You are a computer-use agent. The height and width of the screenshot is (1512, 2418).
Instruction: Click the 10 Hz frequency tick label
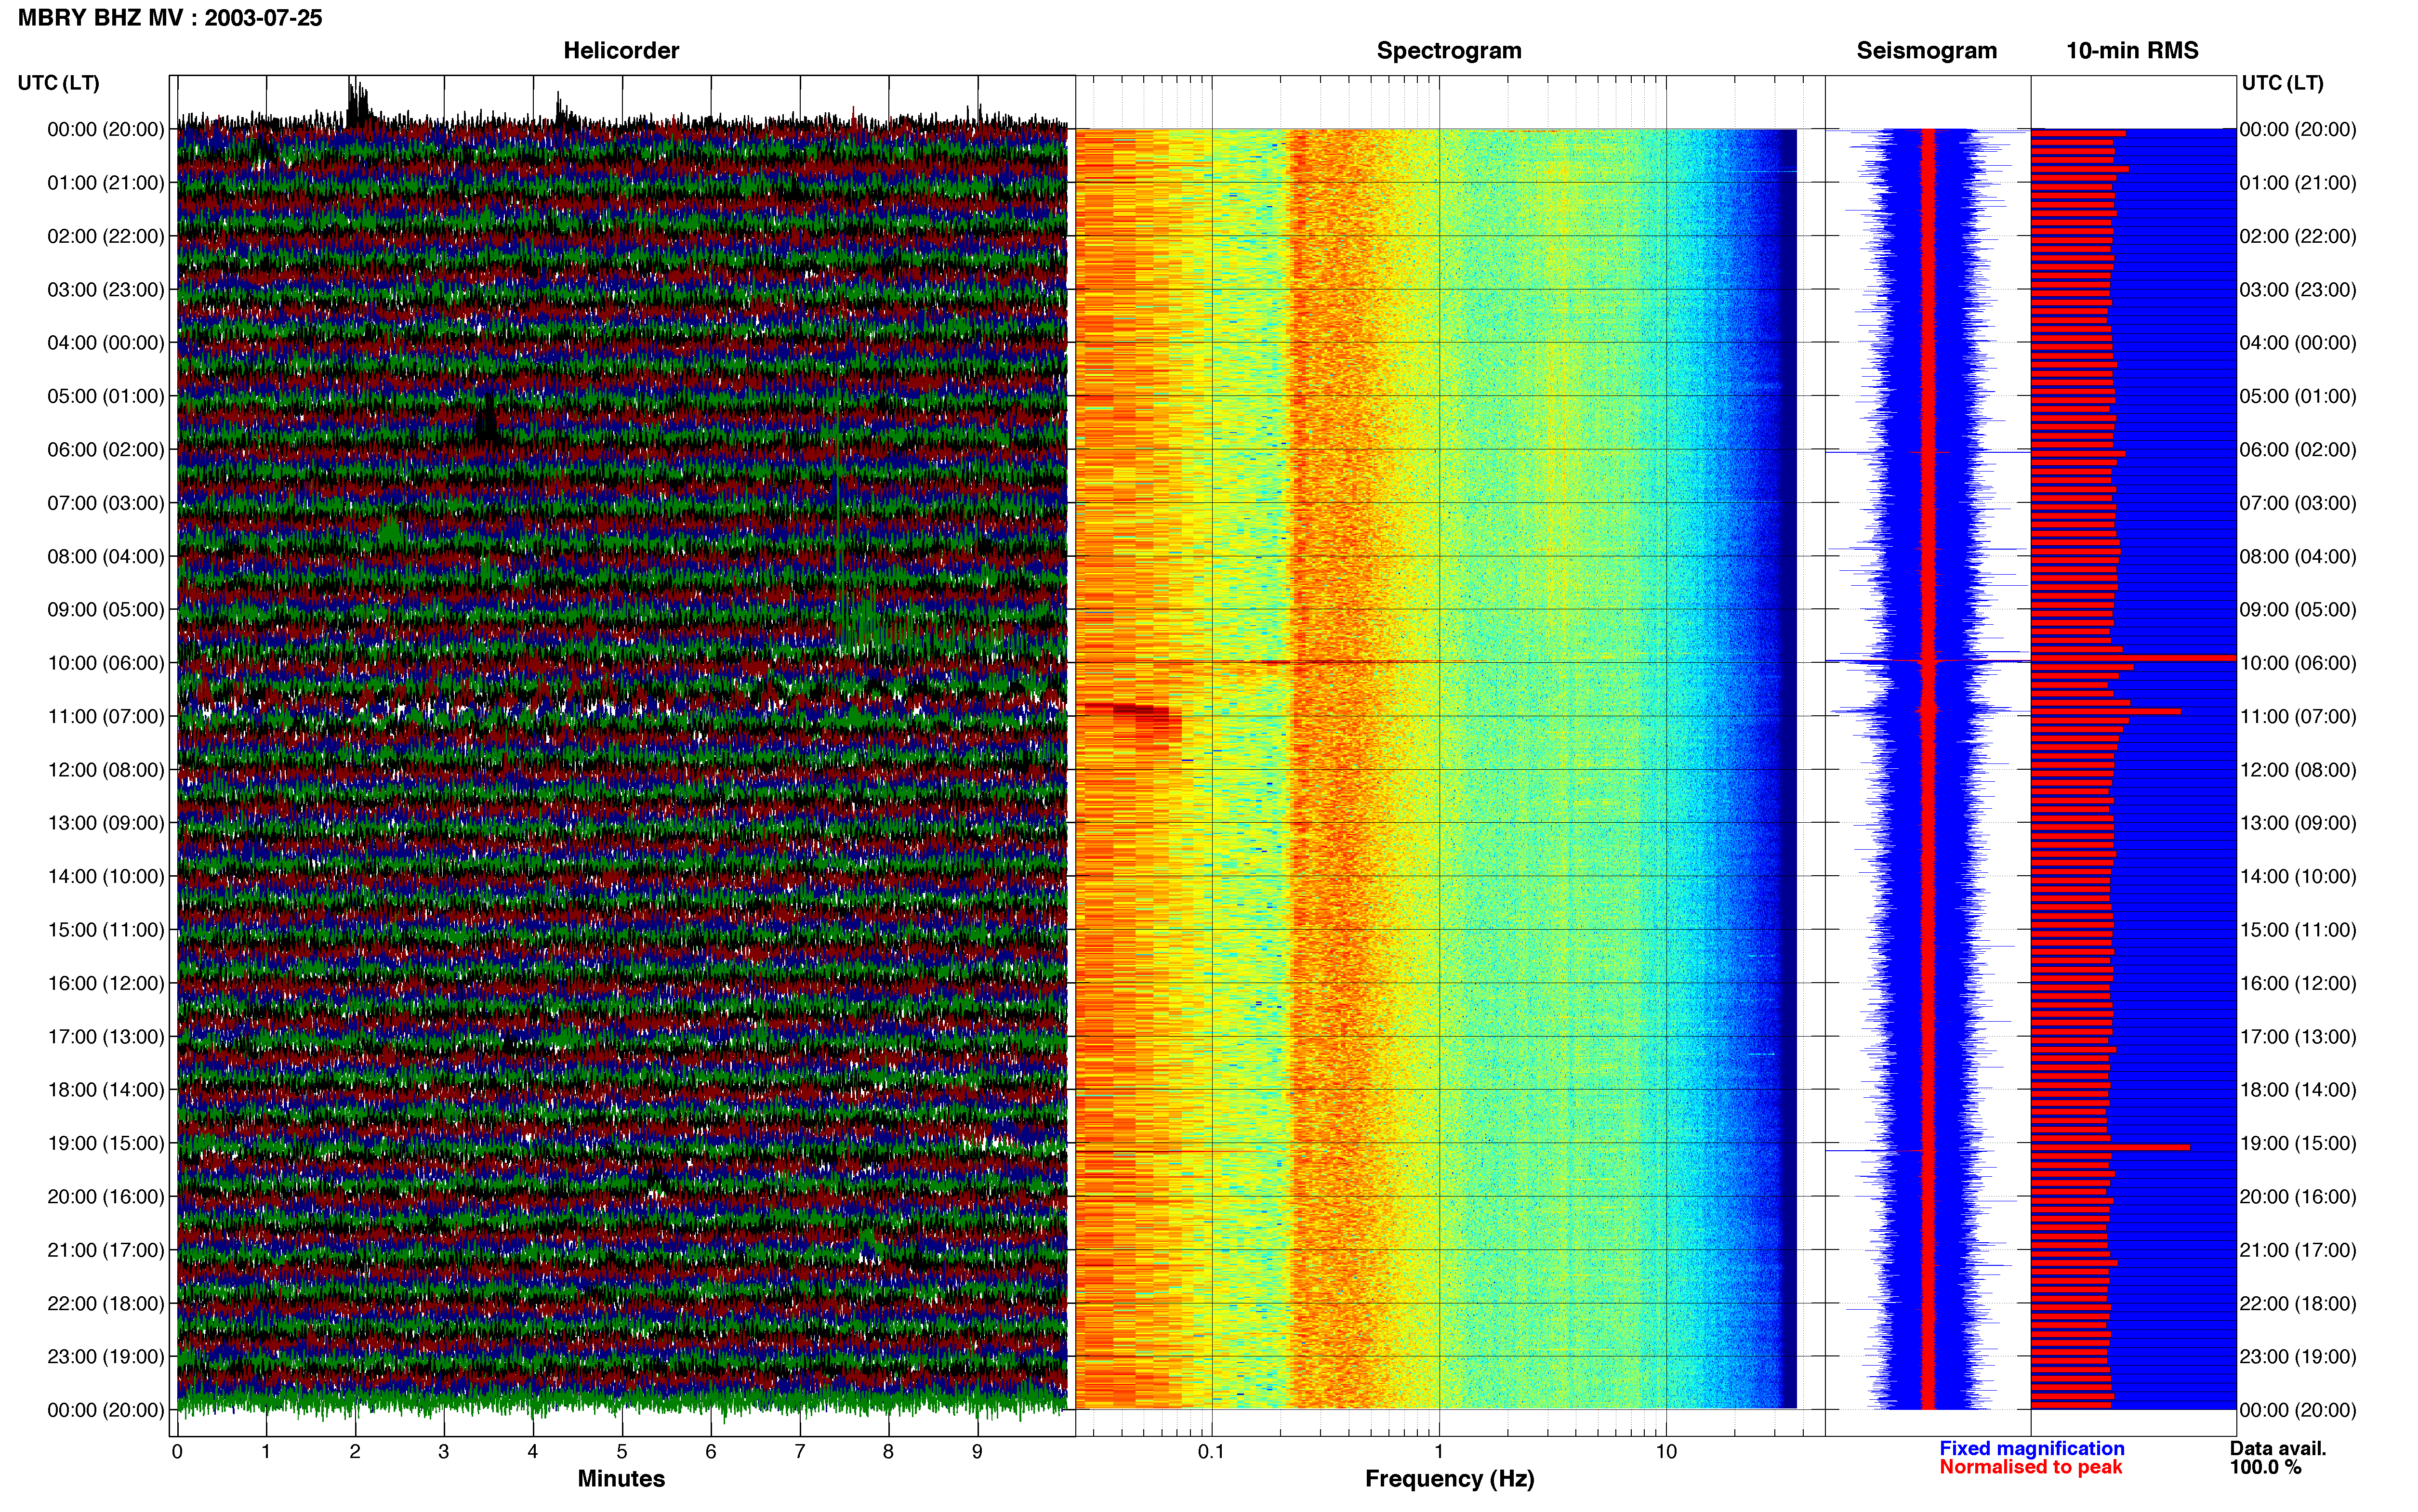(1666, 1452)
